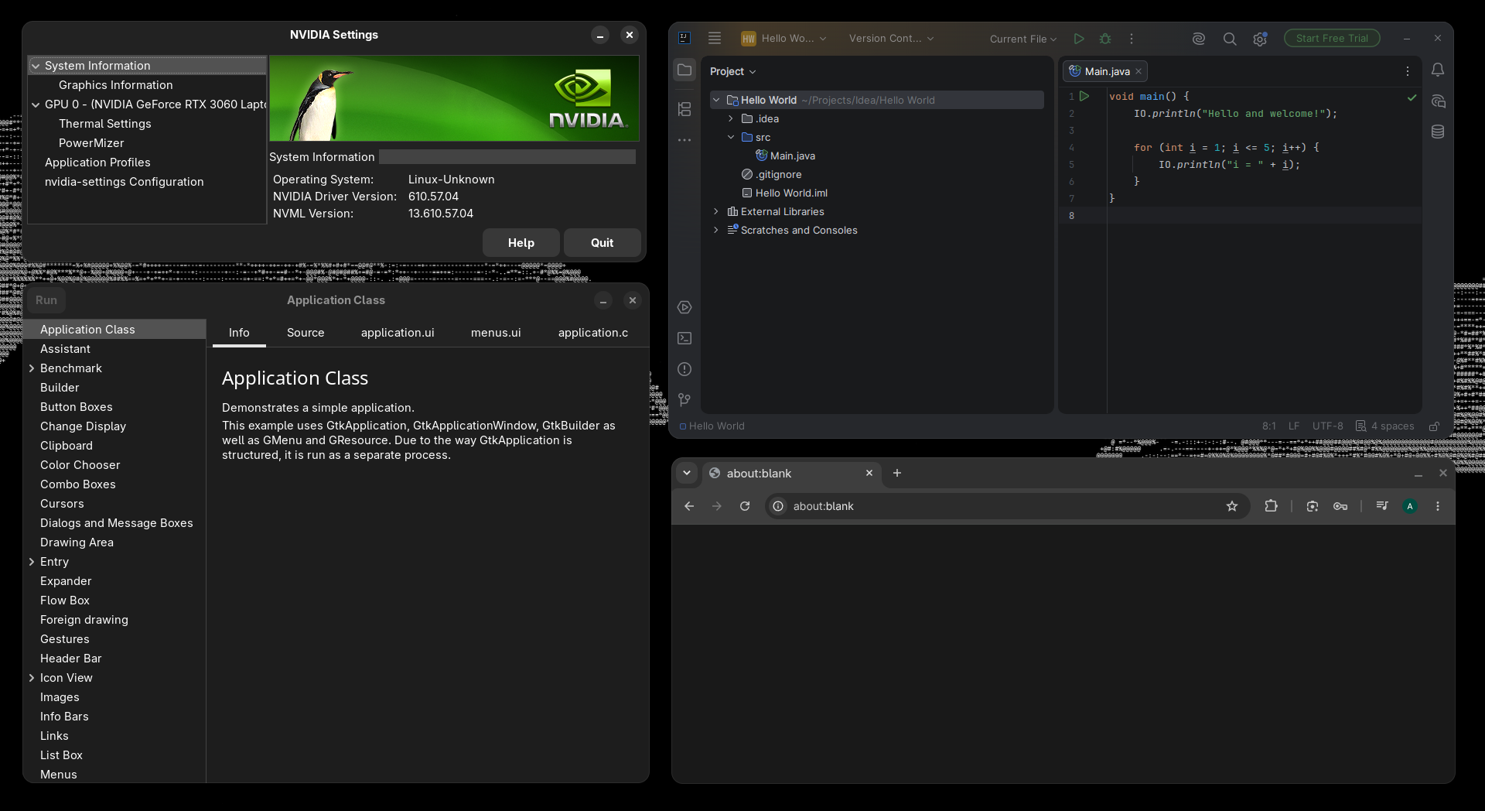Screen dimensions: 1485x811
Task: Click the Run button in demo header bar
Action: click(x=46, y=300)
